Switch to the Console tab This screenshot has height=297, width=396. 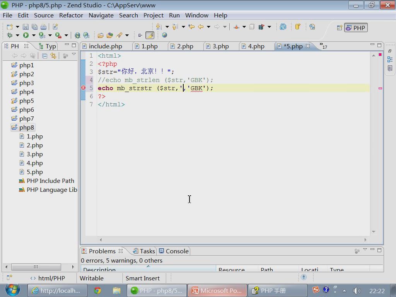(174, 251)
